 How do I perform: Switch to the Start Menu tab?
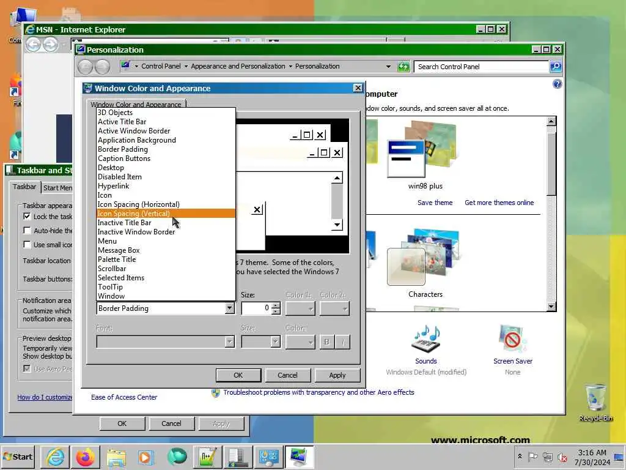(57, 187)
